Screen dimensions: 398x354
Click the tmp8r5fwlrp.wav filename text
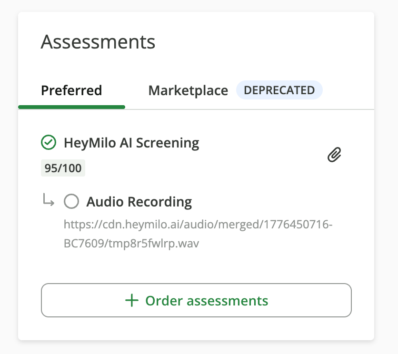tap(154, 243)
